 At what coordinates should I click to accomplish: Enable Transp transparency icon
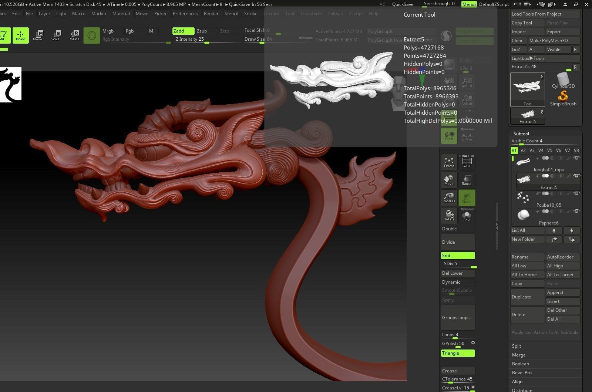(467, 180)
